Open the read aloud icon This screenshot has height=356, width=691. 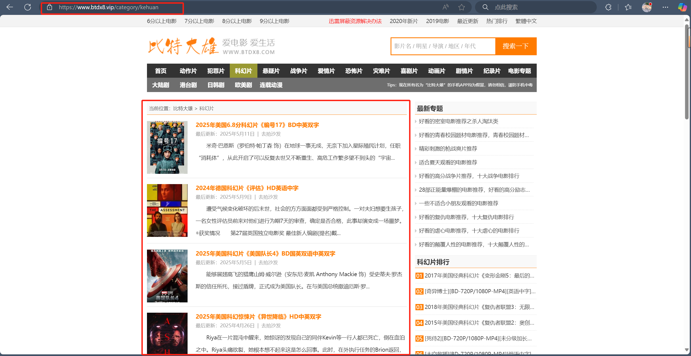[445, 7]
